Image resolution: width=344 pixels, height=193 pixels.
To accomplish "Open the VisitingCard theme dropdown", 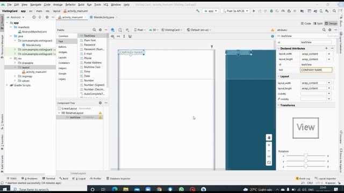I will click(x=172, y=30).
